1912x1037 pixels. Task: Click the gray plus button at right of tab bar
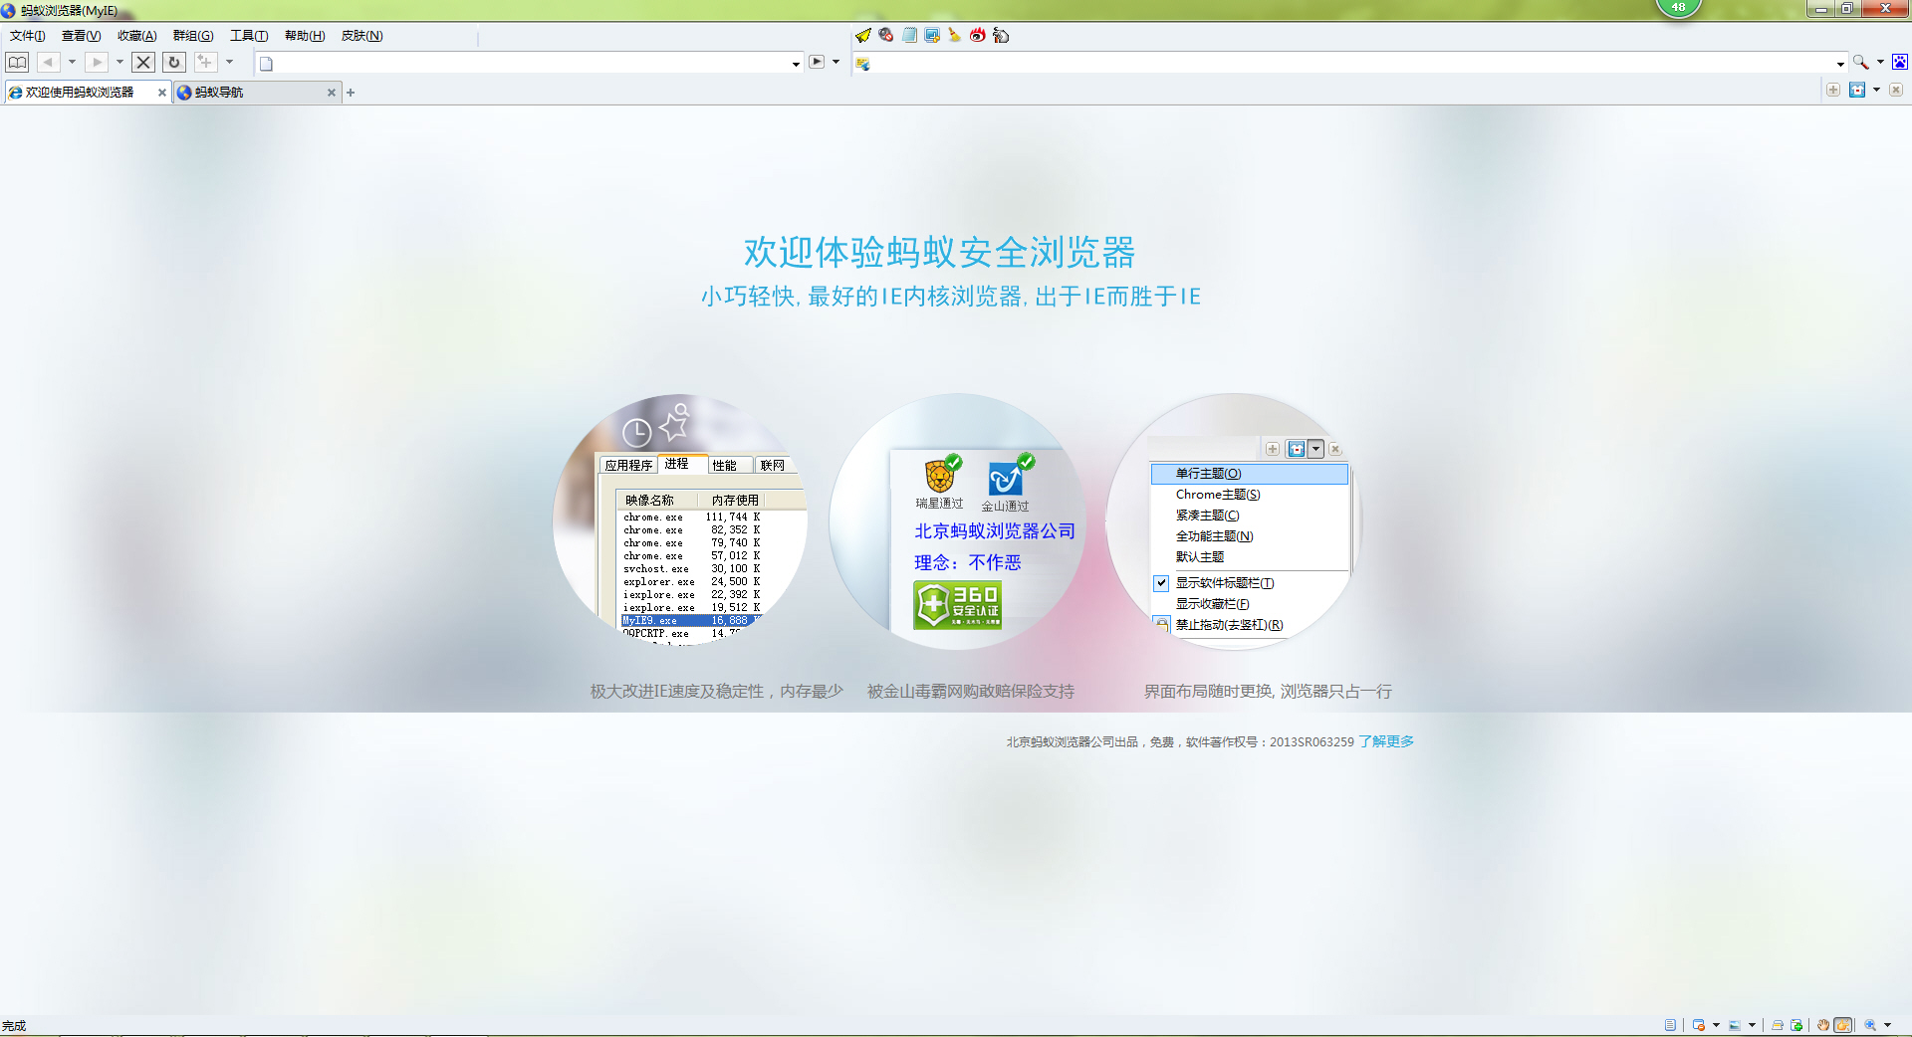pos(1833,90)
